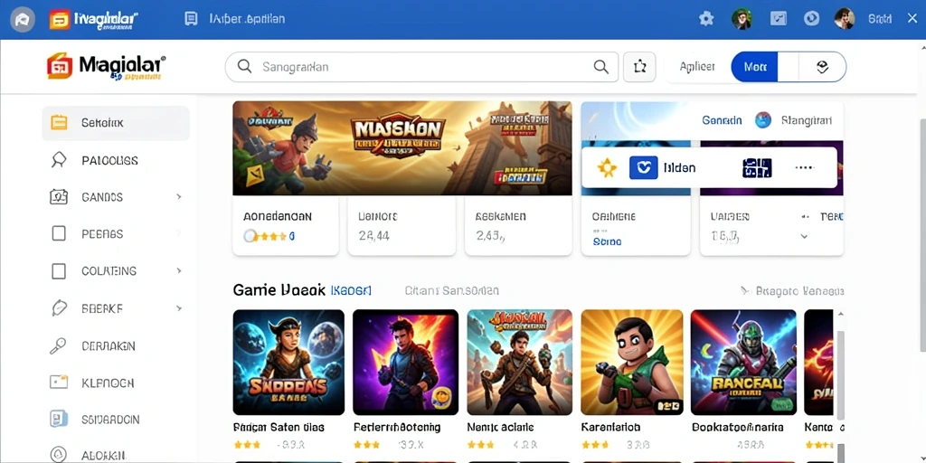926x463 pixels.
Task: Select the blue Mort toggle option
Action: coord(755,67)
